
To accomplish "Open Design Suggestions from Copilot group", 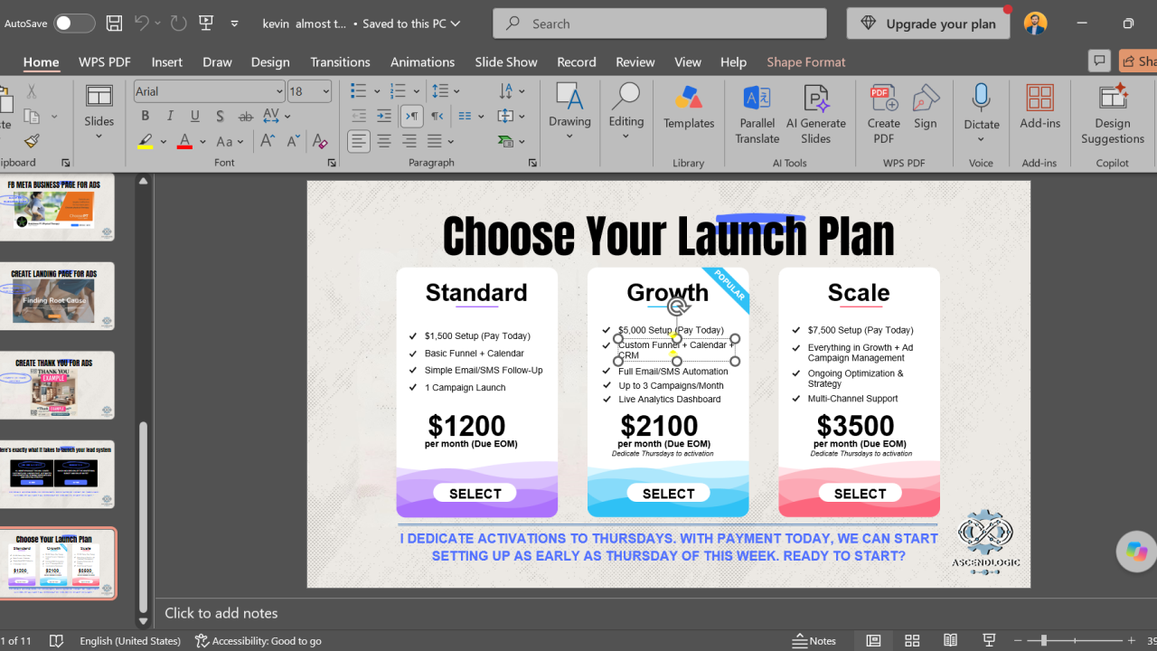I will pyautogui.click(x=1112, y=114).
